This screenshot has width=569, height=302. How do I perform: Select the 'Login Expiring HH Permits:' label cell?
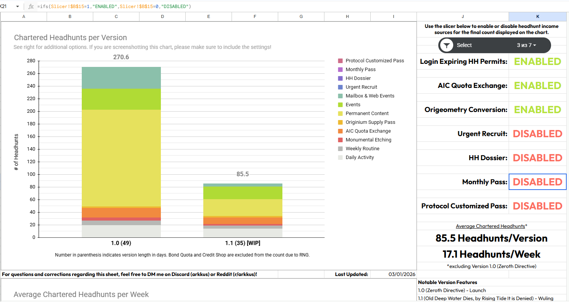click(463, 62)
